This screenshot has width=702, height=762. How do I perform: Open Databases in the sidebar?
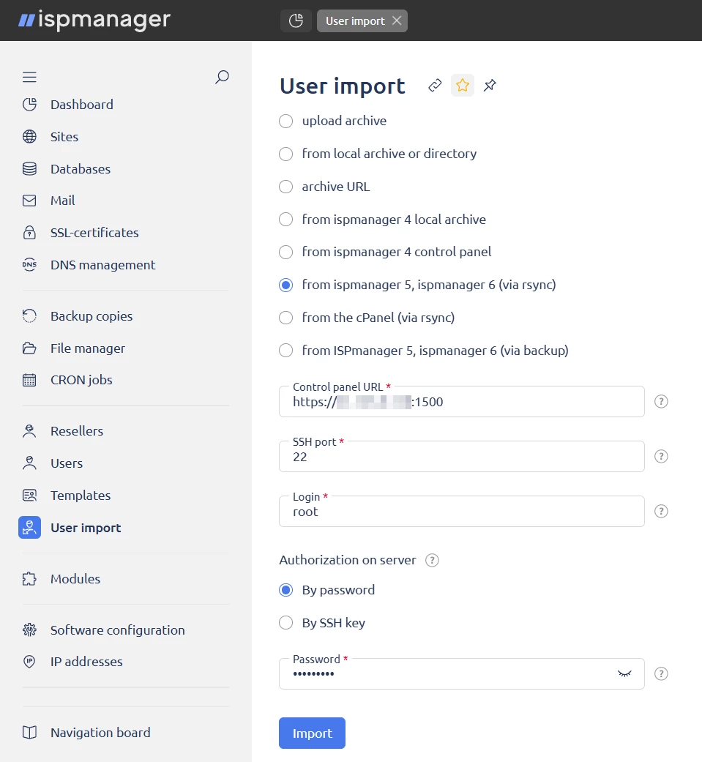point(81,168)
